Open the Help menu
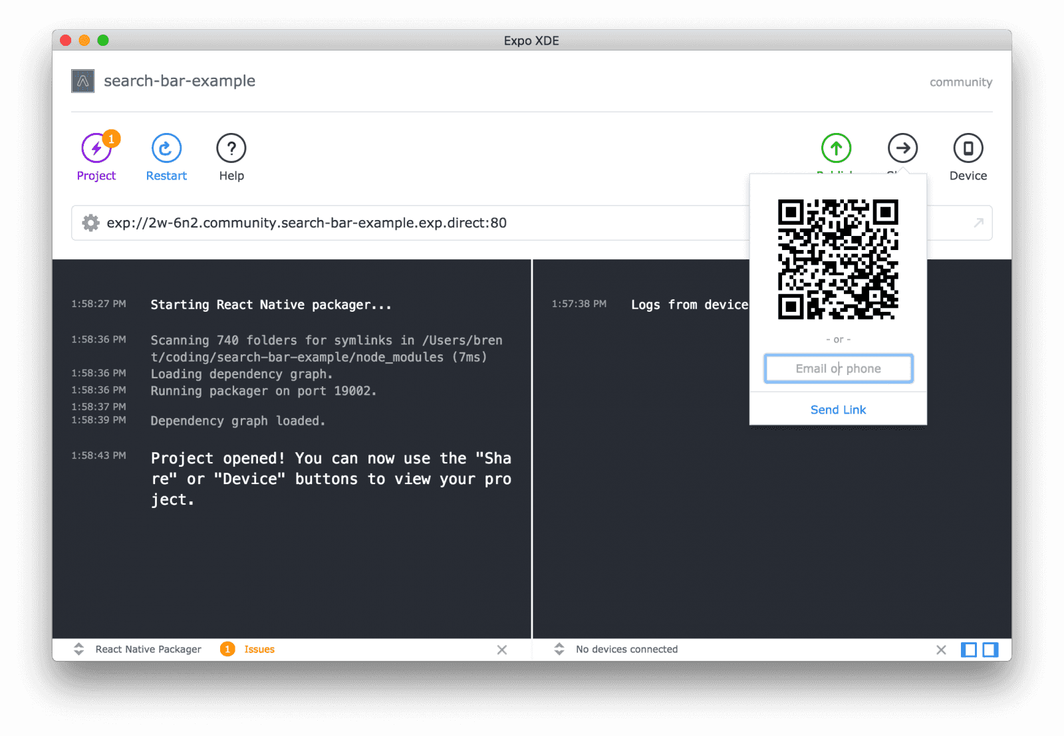The image size is (1064, 736). click(231, 157)
